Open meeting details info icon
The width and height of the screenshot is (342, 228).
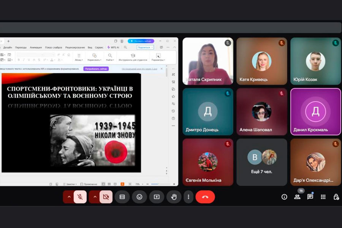click(x=284, y=197)
